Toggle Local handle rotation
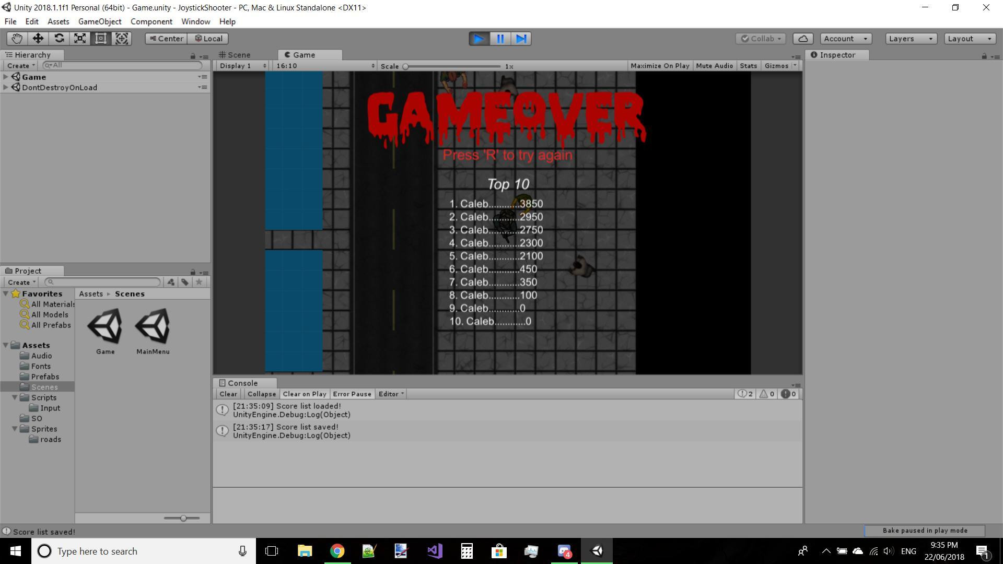 208,39
